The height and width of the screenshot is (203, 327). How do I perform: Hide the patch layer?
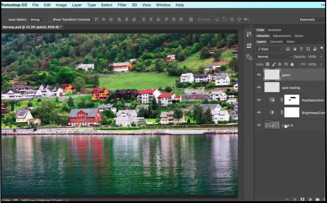tap(259, 75)
